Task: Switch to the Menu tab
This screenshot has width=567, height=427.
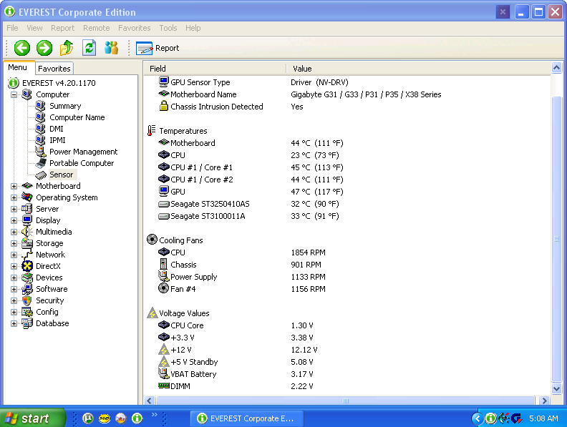Action: (17, 67)
